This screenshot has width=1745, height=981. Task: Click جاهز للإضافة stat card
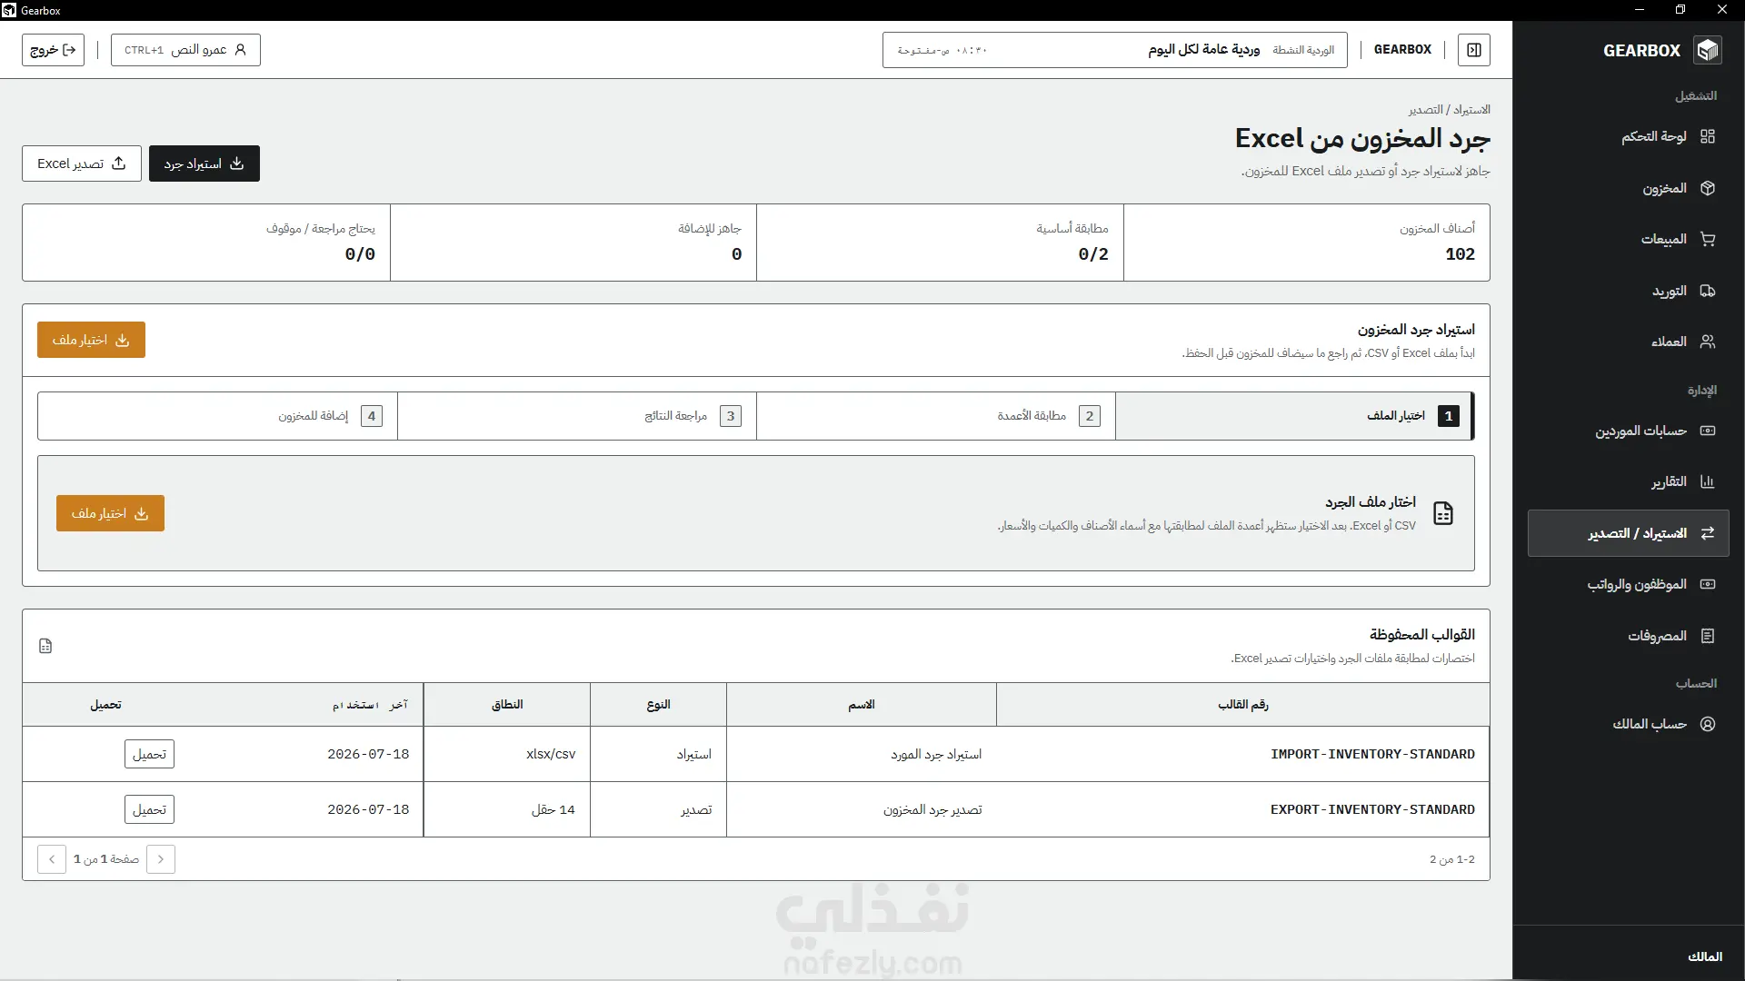[x=573, y=243]
